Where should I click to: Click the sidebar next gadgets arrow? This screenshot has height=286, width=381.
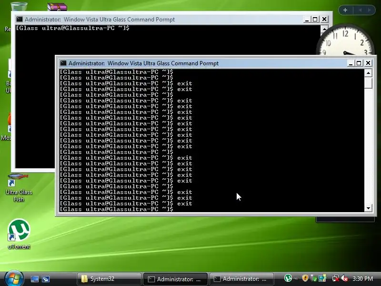pos(369,10)
